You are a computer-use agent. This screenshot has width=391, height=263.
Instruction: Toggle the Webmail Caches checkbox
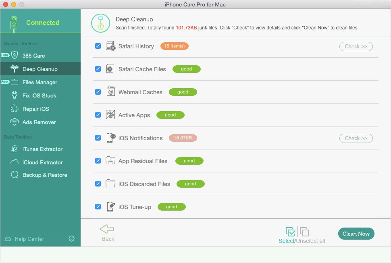98,92
